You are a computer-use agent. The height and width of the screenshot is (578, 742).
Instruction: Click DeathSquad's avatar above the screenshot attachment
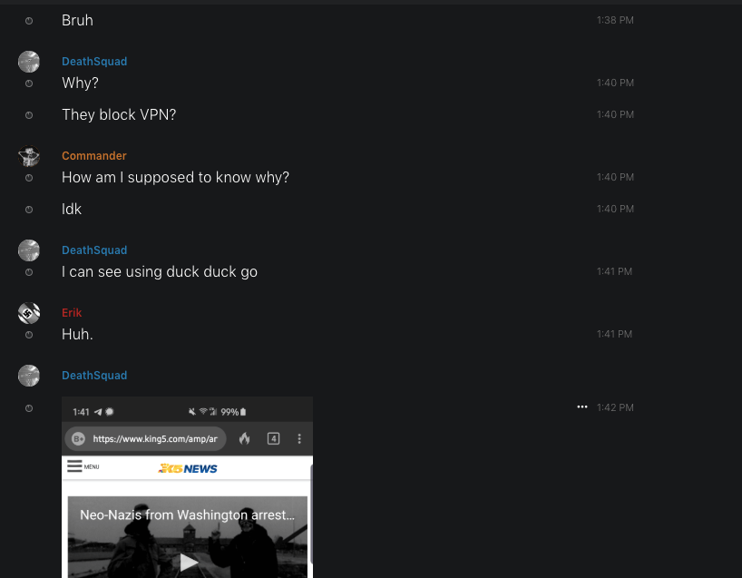coord(29,376)
